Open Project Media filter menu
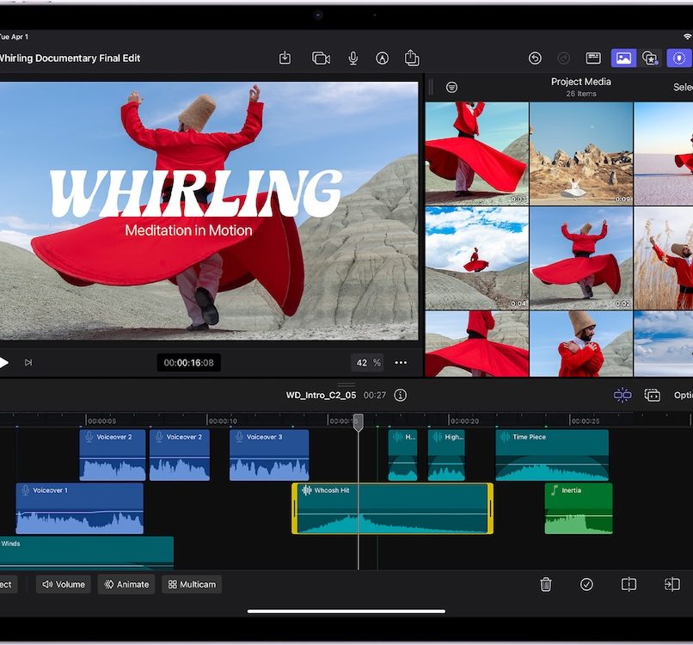This screenshot has width=693, height=645. click(451, 87)
